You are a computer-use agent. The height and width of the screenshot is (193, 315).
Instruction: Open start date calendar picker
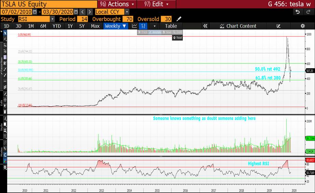[x=35, y=12]
